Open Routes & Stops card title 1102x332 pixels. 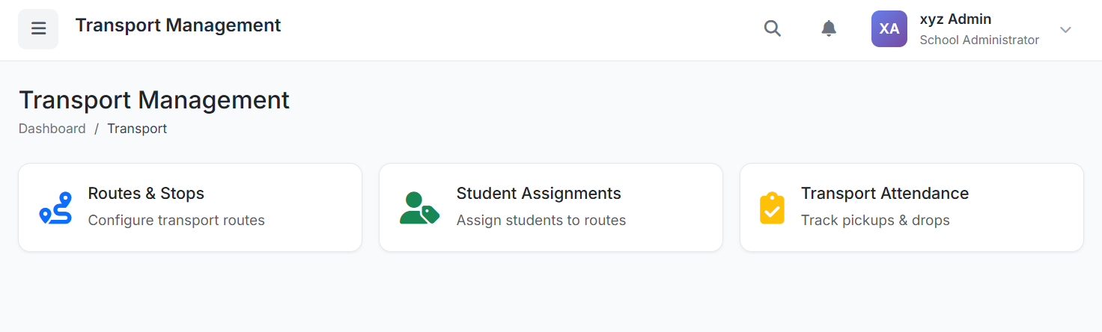(x=146, y=194)
